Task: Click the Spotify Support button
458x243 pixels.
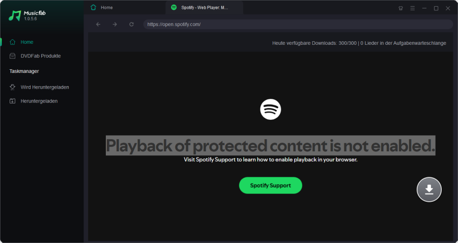Action: coord(271,185)
